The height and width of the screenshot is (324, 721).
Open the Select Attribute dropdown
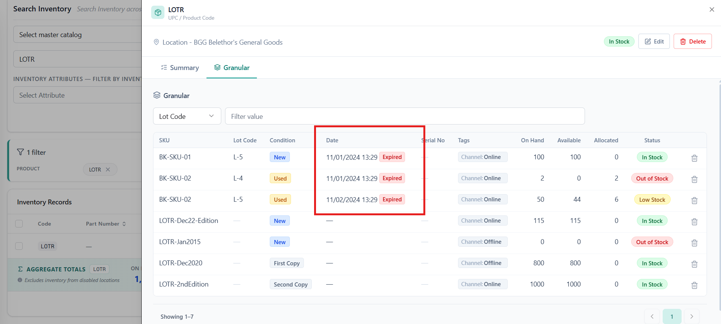(77, 95)
